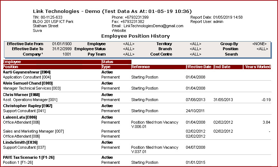Click the Reference column header
The width and height of the screenshot is (278, 167).
tap(141, 67)
